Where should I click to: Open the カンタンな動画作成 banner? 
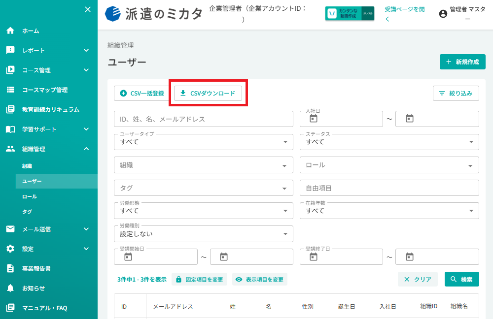(350, 13)
